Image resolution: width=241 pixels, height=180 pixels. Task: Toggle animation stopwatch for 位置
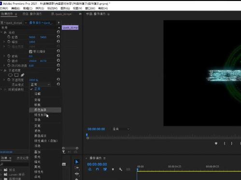pos(9,37)
